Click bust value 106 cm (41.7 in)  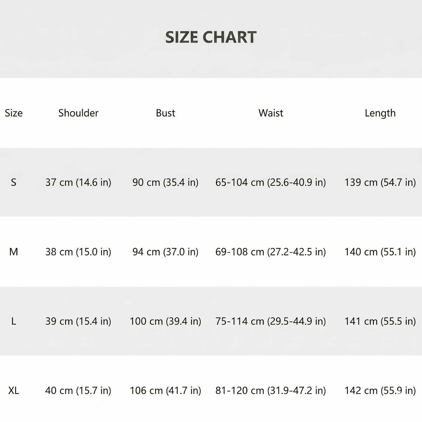166,391
